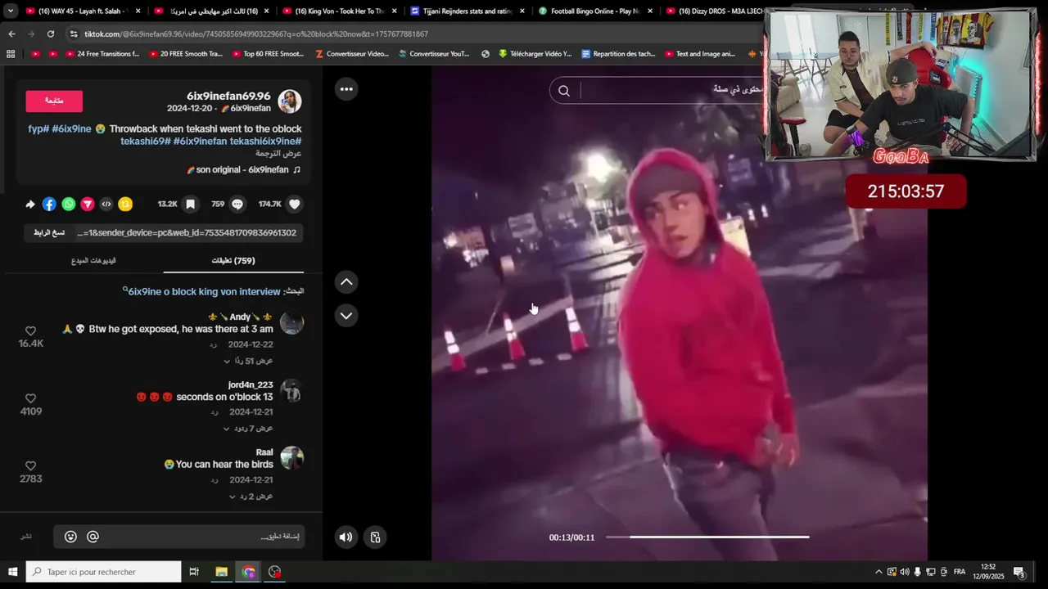
Task: Click the related content search field
Action: [671, 89]
